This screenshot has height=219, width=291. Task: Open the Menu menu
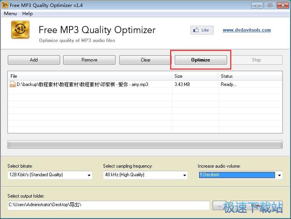[x=10, y=14]
